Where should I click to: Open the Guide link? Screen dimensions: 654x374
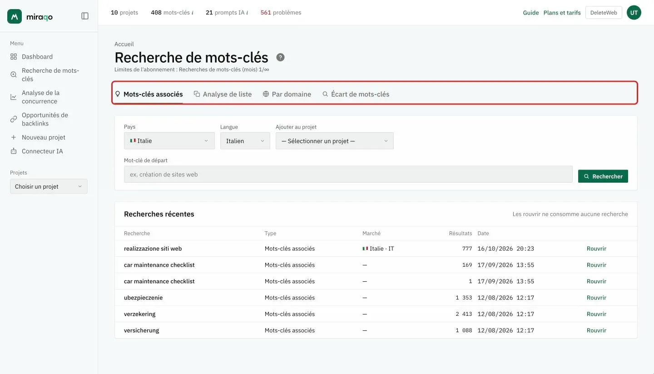[531, 13]
